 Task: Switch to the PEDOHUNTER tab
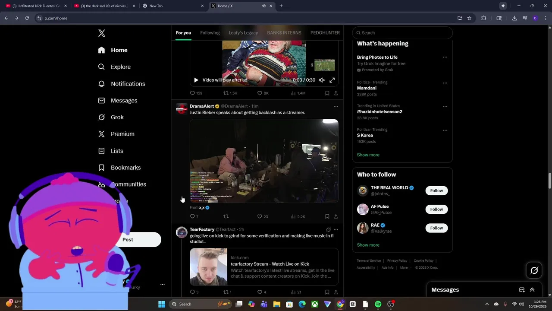point(325,33)
